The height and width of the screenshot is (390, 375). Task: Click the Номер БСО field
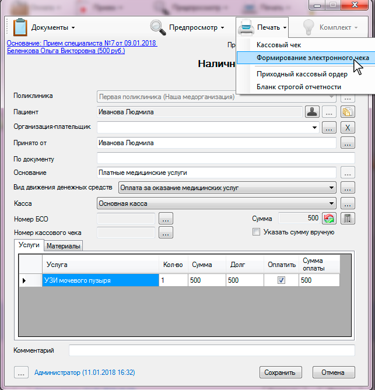126,219
